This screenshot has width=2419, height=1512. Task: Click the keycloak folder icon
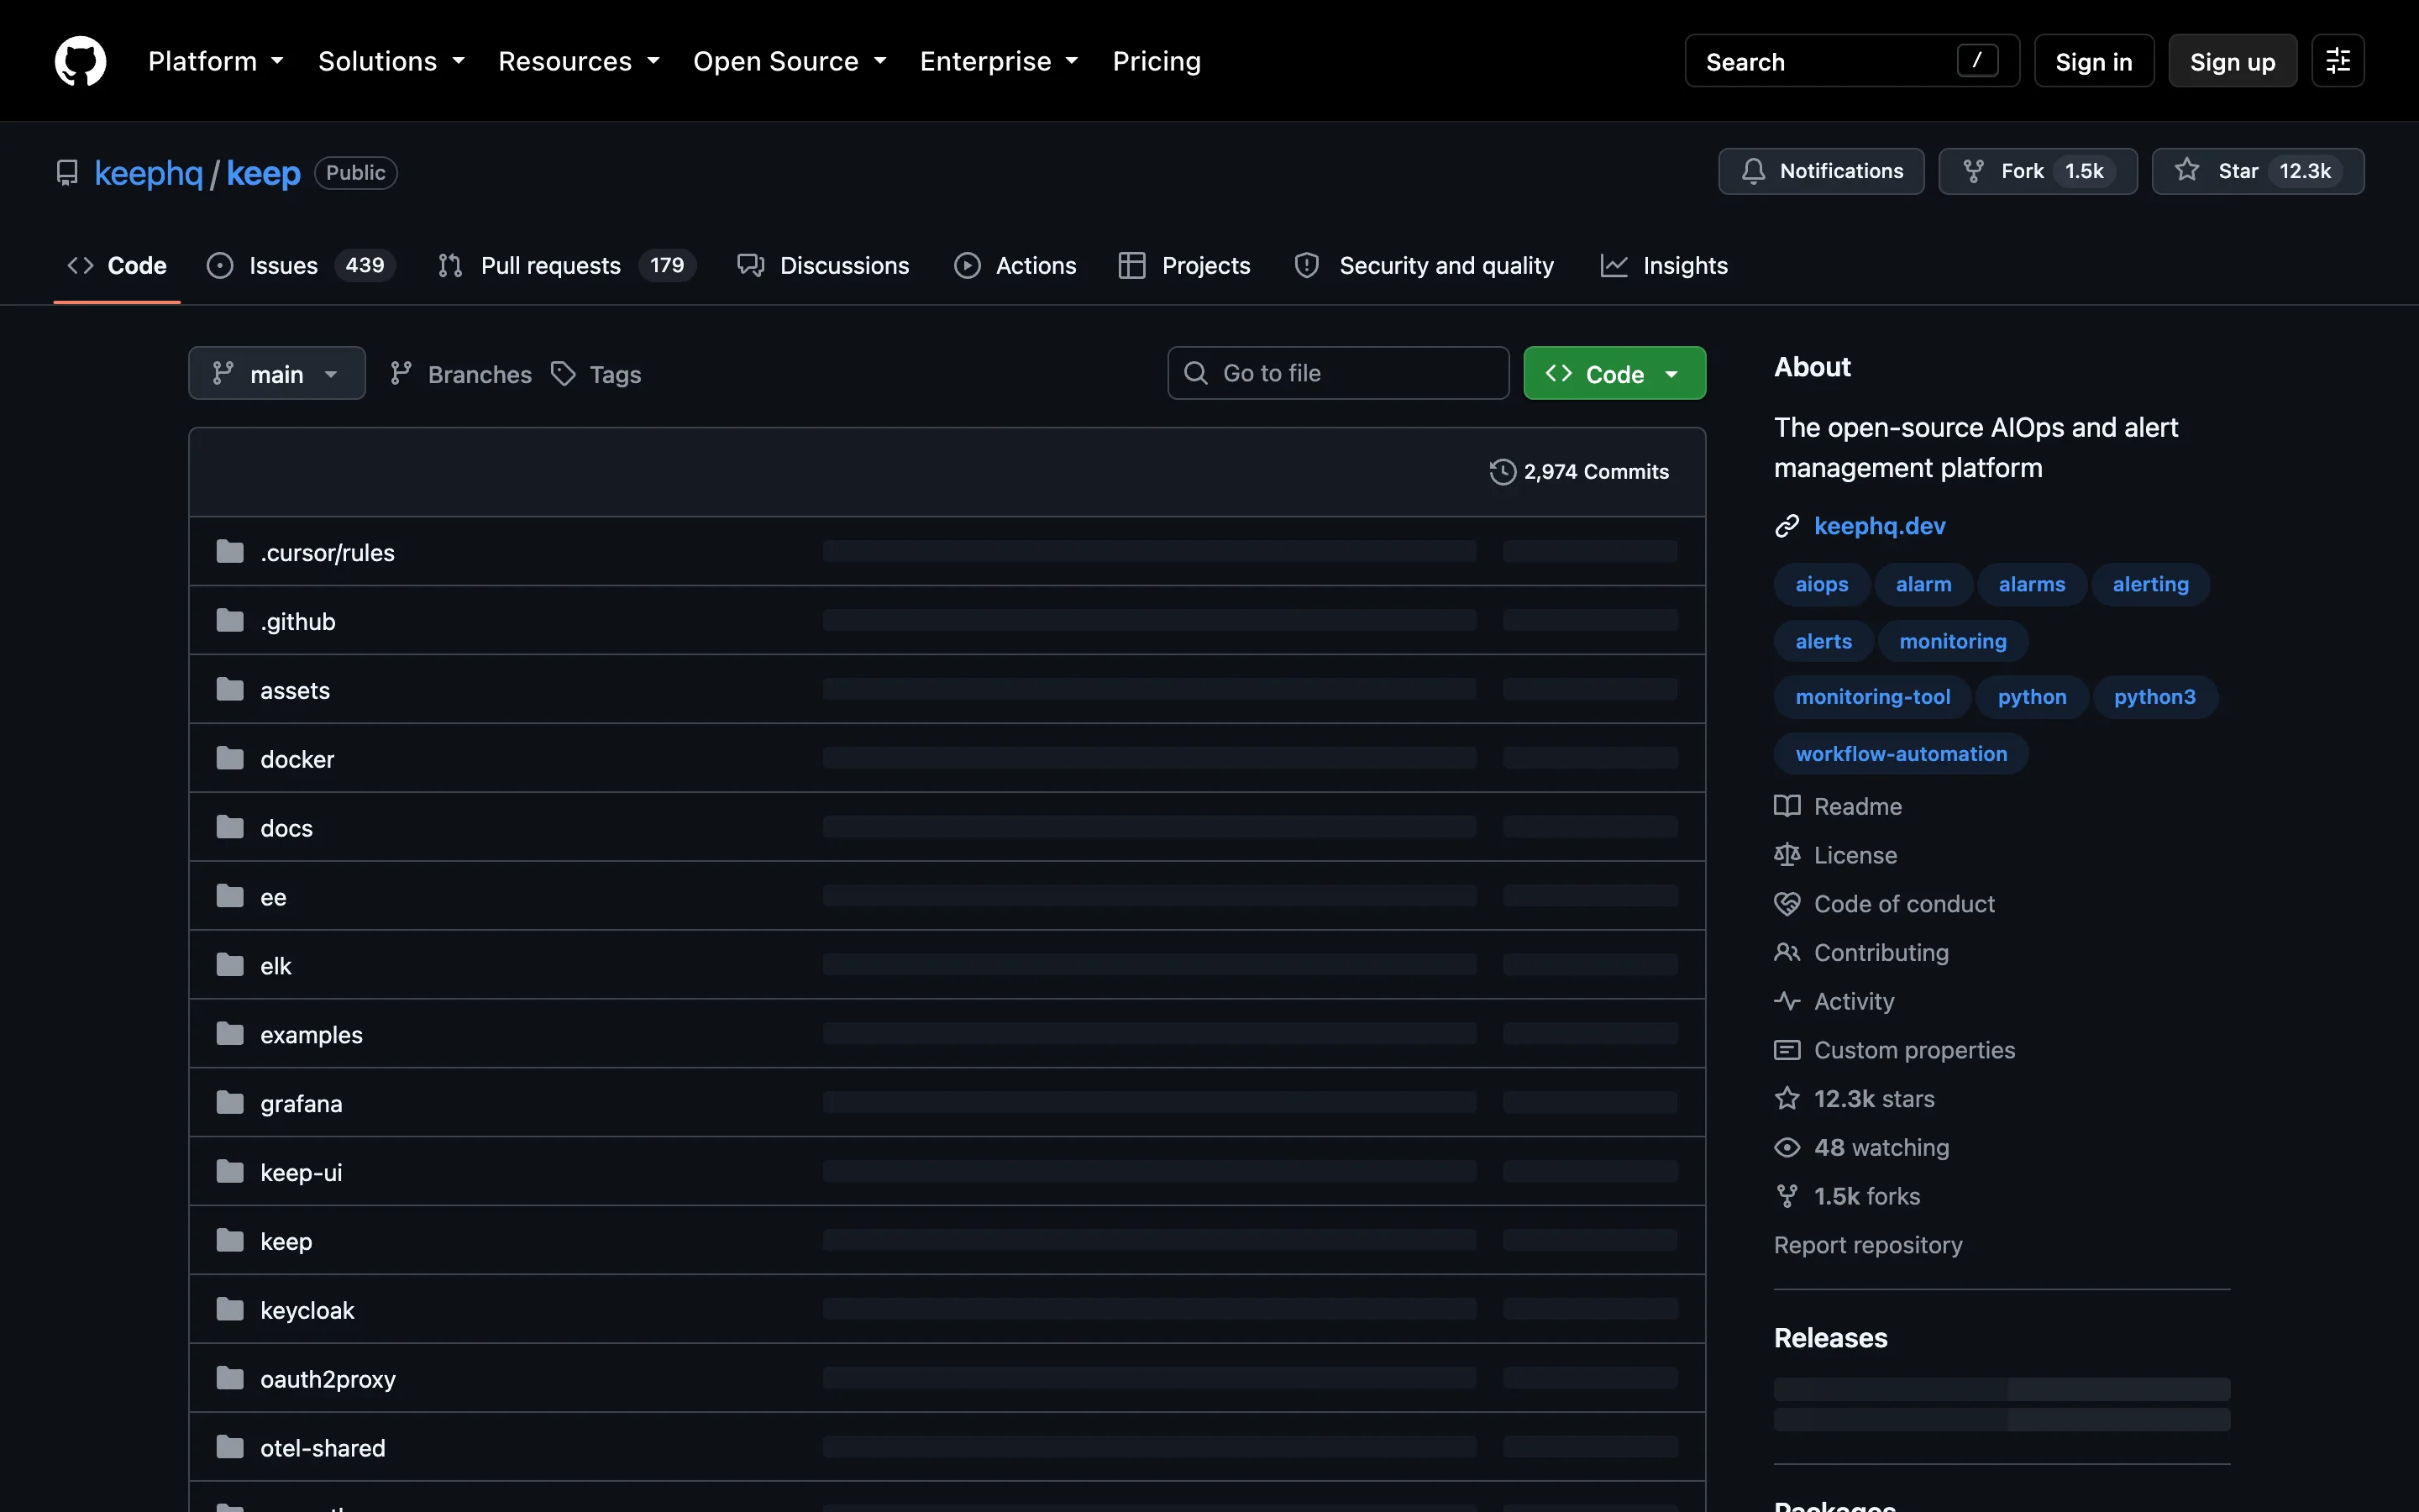pos(230,1310)
